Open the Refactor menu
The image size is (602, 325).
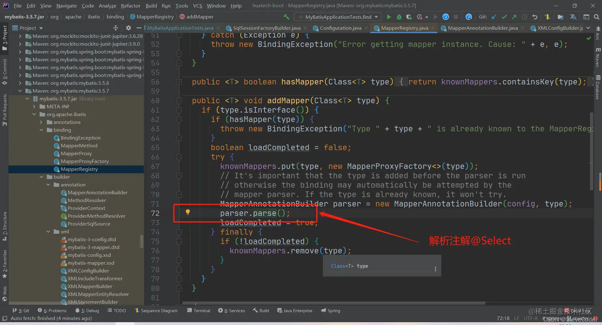click(131, 6)
